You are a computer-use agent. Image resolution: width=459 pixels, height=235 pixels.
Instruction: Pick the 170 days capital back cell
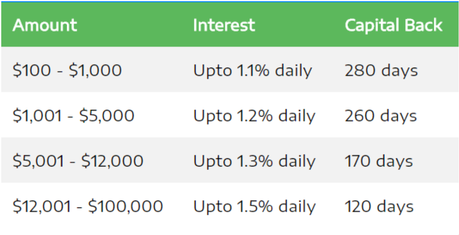[x=379, y=161]
